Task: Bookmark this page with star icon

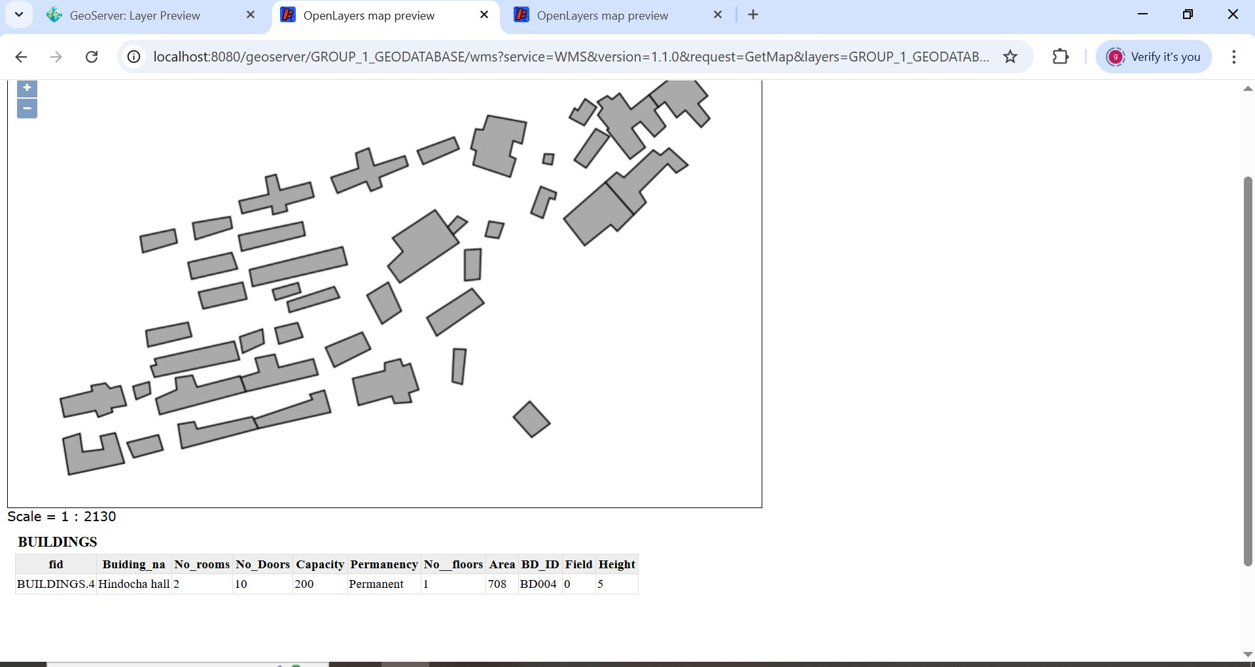Action: coord(1010,57)
